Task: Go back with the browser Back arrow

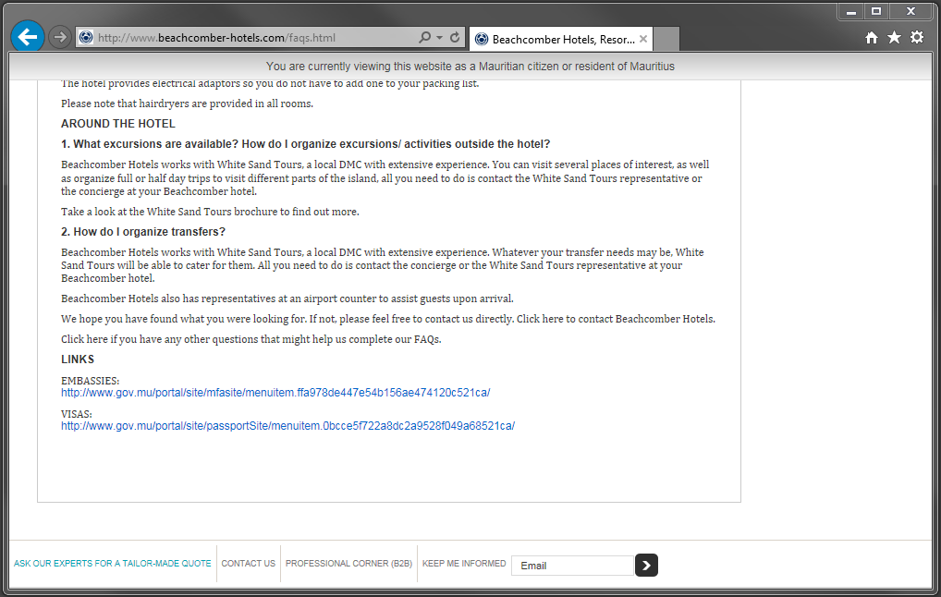Action: point(28,37)
